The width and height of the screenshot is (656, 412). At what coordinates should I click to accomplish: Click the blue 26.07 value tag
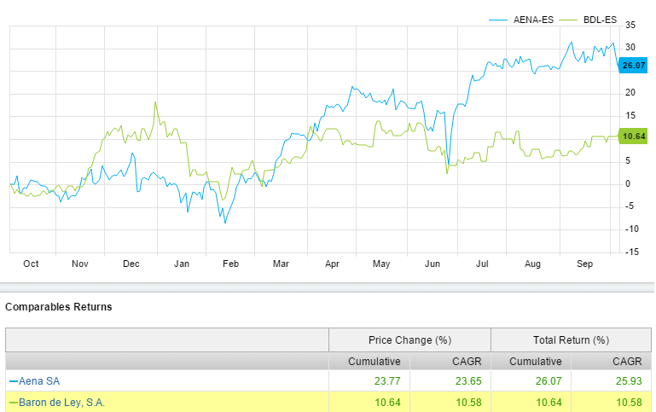633,66
